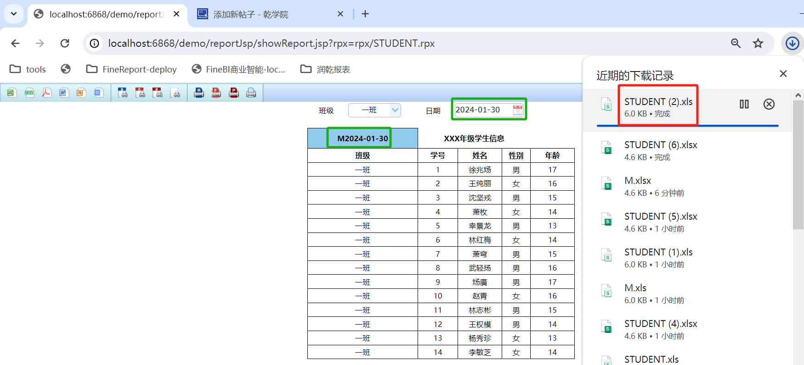804x365 pixels.
Task: Open the browser downloads button
Action: tap(792, 44)
